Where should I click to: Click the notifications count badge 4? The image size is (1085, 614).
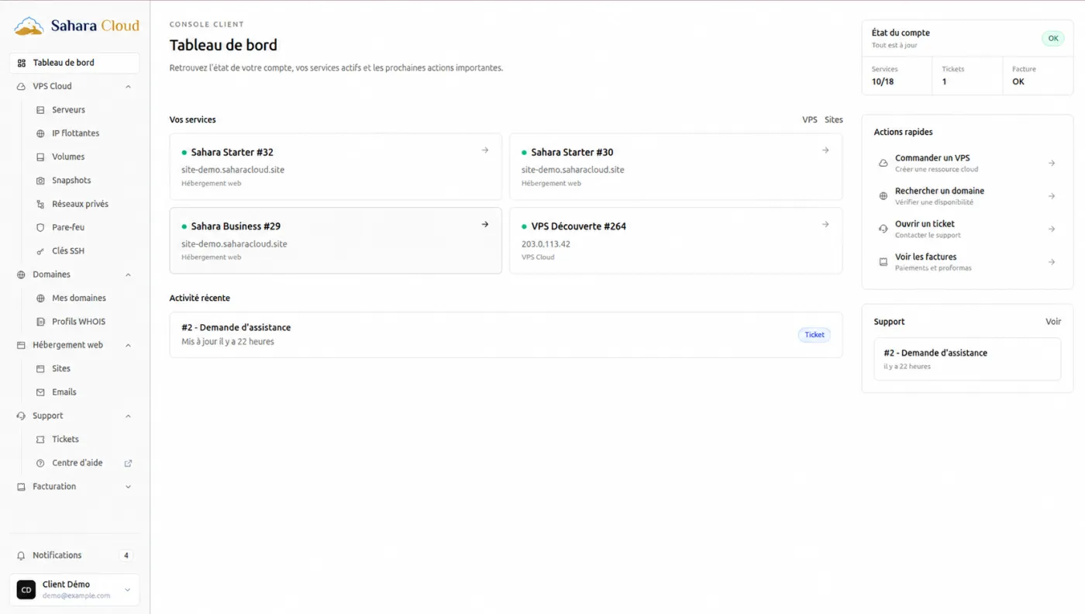[x=126, y=555]
